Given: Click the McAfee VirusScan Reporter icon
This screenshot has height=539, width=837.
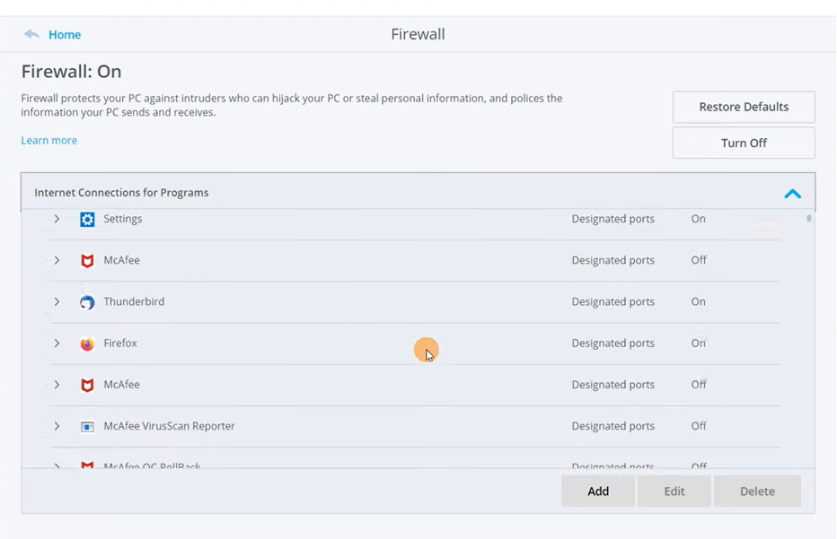Looking at the screenshot, I should [x=87, y=427].
